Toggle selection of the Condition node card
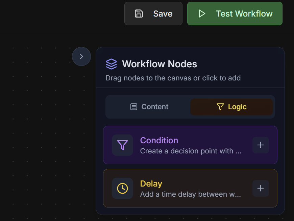The height and width of the screenshot is (221, 294). click(x=190, y=145)
